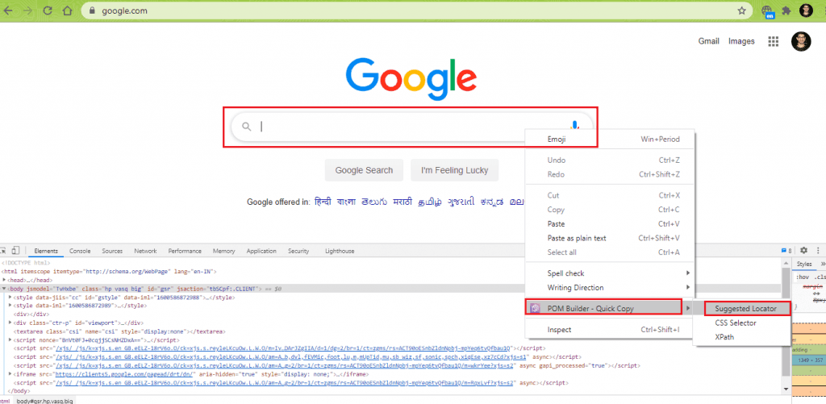Open the Gmail link
This screenshot has width=826, height=404.
tap(708, 41)
